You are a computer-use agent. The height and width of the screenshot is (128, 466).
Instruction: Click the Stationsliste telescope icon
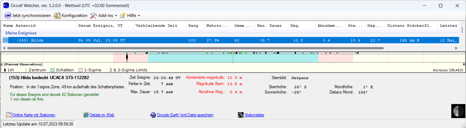pos(240,115)
